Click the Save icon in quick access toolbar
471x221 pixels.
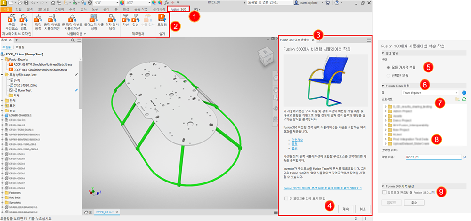pos(26,2)
